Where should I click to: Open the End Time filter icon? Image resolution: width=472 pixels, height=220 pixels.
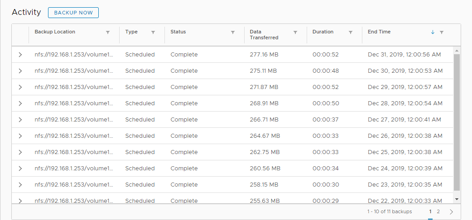[x=442, y=33]
